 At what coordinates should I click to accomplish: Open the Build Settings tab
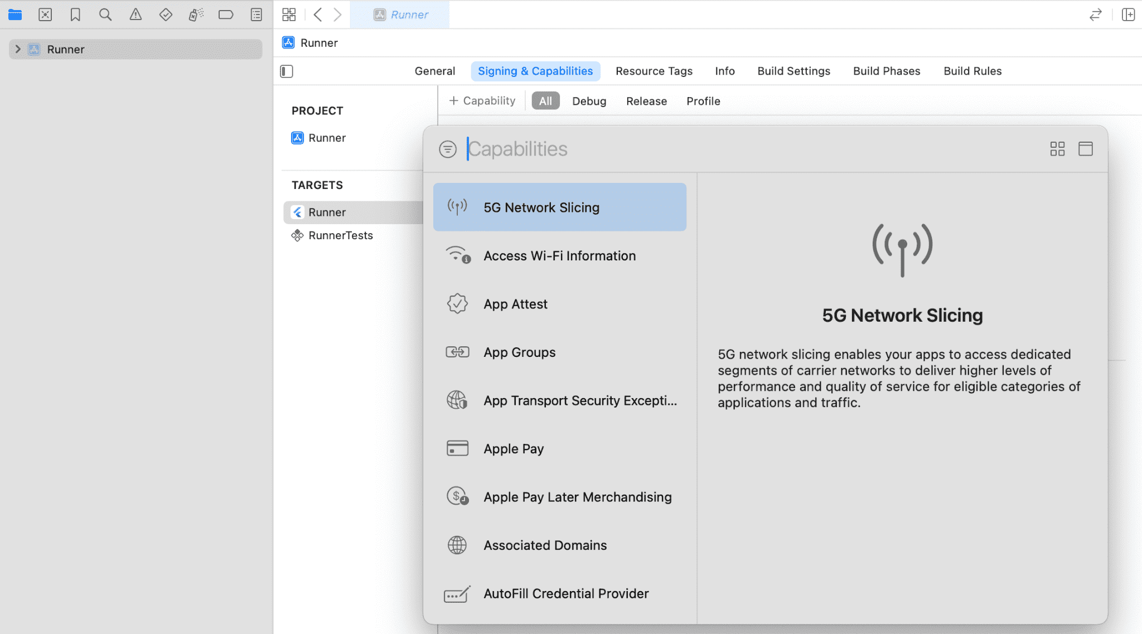point(793,71)
